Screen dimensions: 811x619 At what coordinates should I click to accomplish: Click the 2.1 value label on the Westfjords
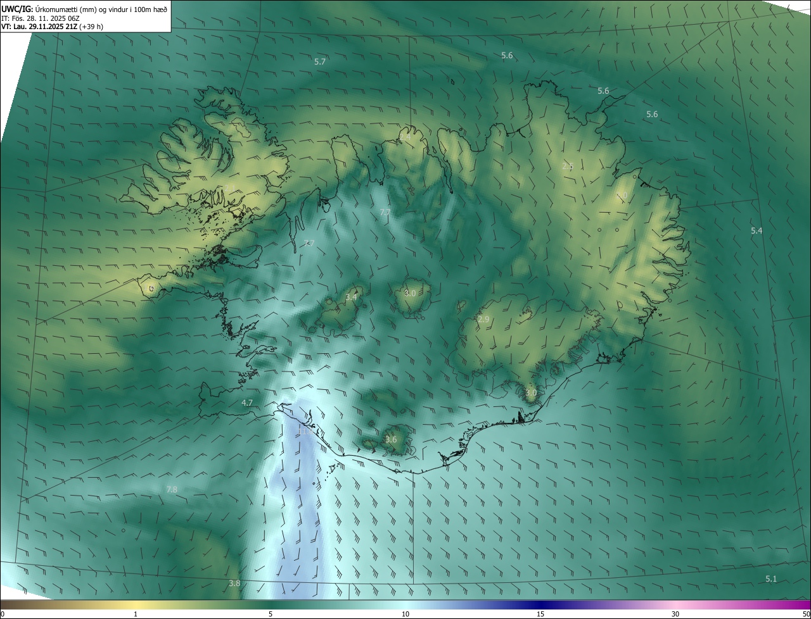click(230, 187)
